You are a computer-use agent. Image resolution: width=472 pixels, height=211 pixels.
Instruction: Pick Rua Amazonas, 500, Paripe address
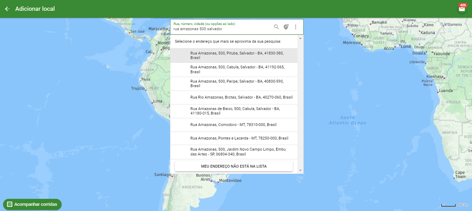234,84
